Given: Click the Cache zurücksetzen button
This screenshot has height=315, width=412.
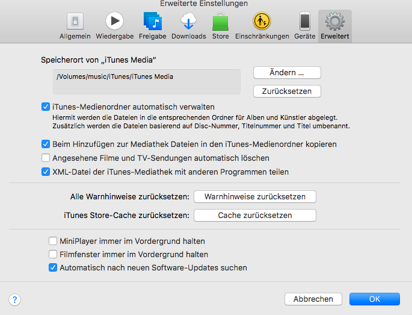Looking at the screenshot, I should pos(255,215).
